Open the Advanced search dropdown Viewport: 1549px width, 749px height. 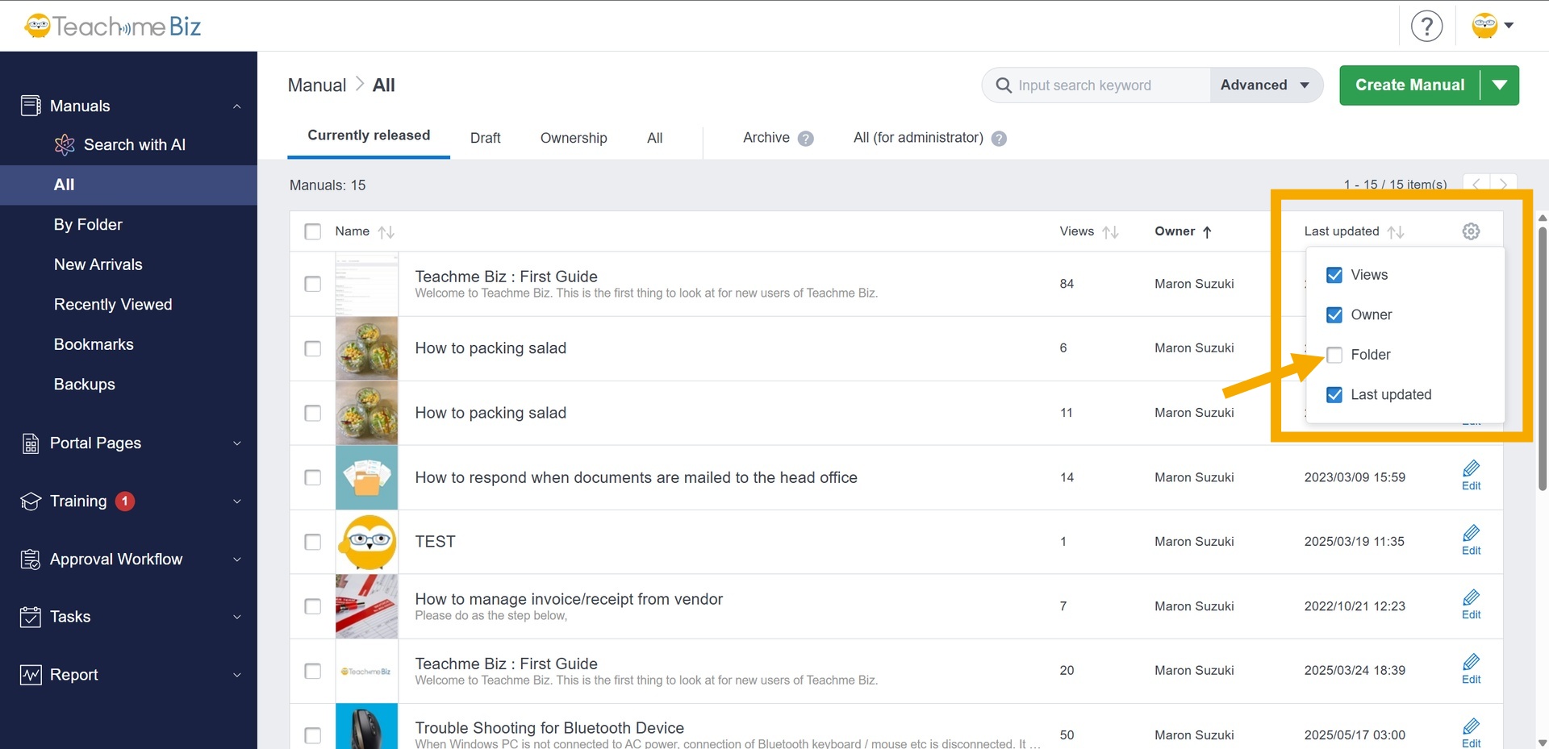pyautogui.click(x=1264, y=85)
